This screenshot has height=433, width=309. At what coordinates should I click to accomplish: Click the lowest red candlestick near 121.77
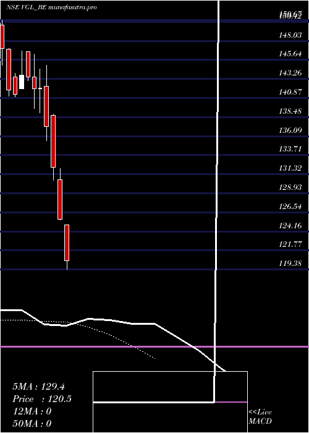67,242
